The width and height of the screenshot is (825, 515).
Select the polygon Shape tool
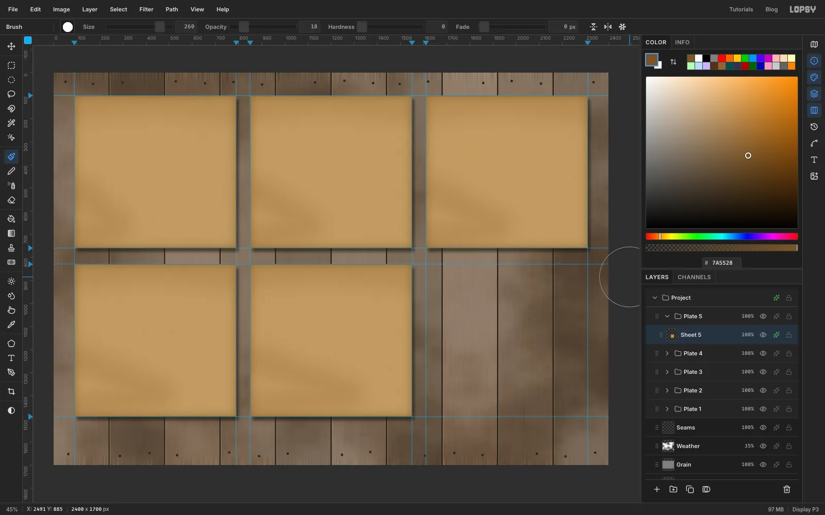coord(11,344)
